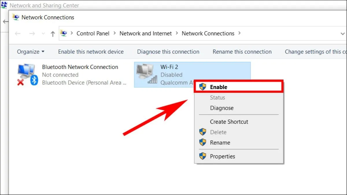Click the Network Connections window title icon
Viewport: 347px width, 195px height.
[16, 17]
